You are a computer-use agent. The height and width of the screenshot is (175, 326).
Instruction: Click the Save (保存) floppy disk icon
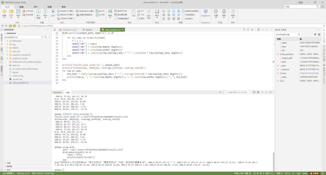18,12
